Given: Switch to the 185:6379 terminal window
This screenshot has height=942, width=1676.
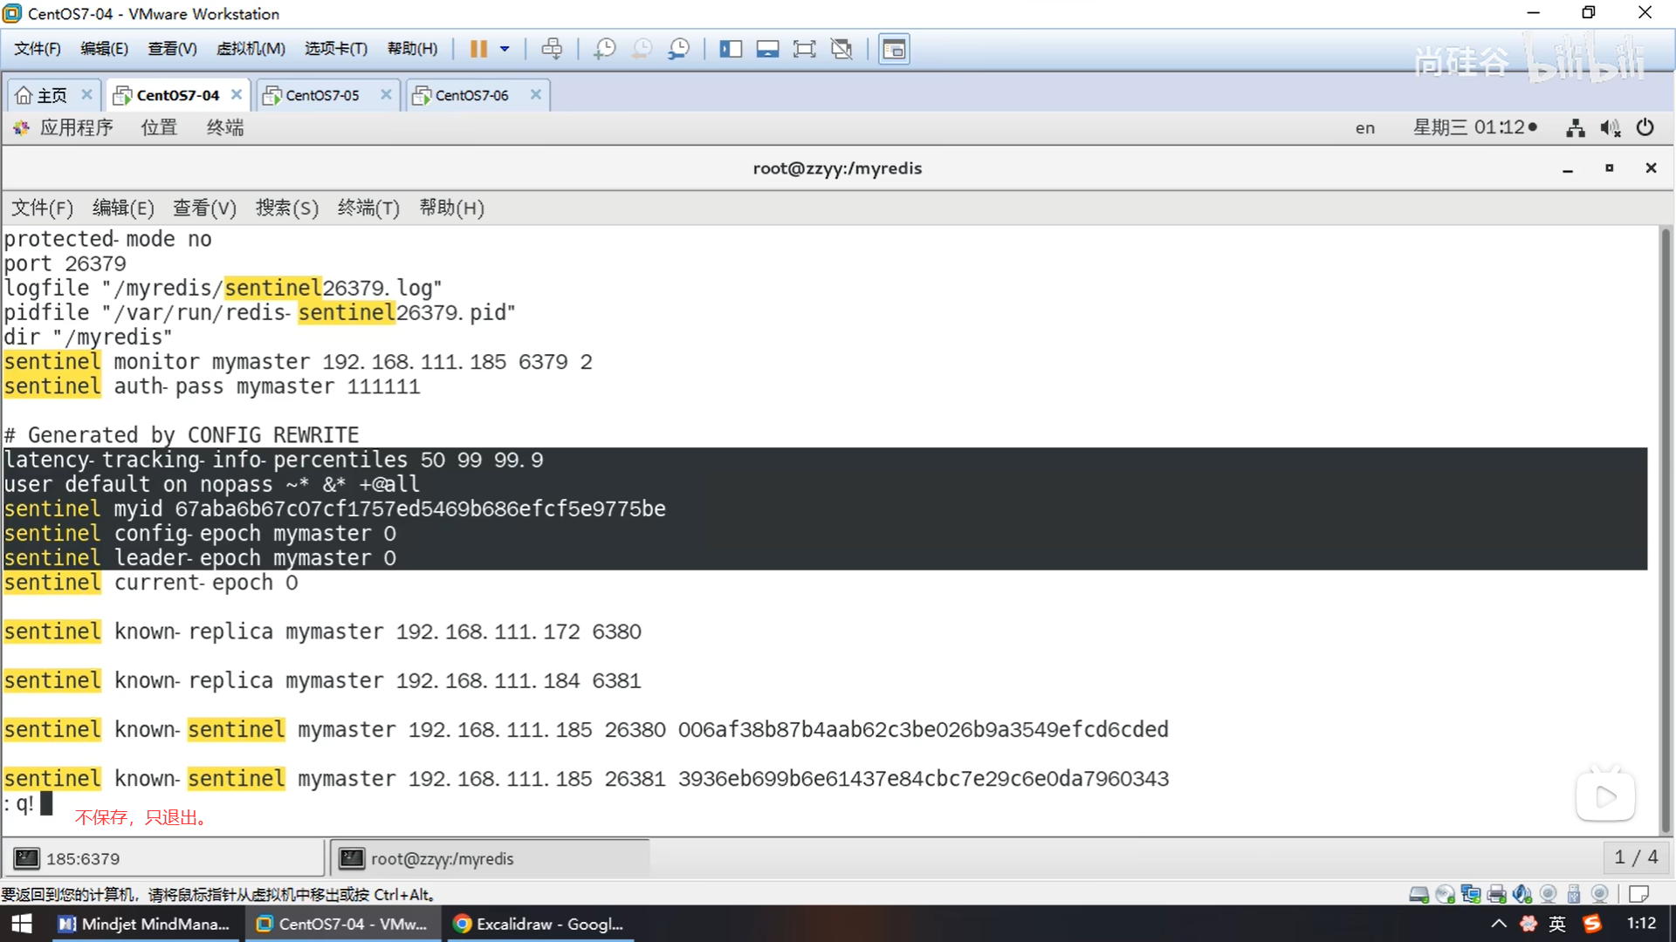Looking at the screenshot, I should click(163, 858).
